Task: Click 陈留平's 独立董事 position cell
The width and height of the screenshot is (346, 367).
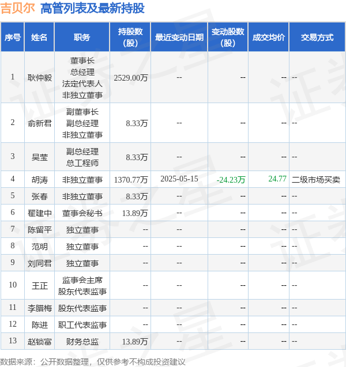Action: coord(82,230)
